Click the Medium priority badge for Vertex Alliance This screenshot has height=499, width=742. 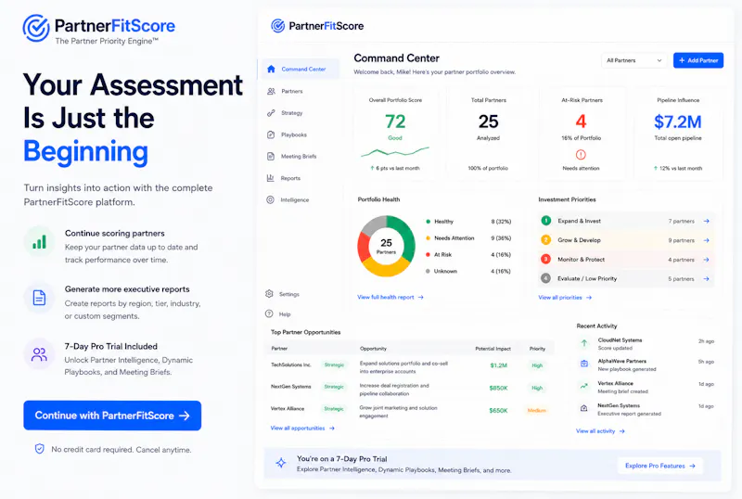coord(537,410)
